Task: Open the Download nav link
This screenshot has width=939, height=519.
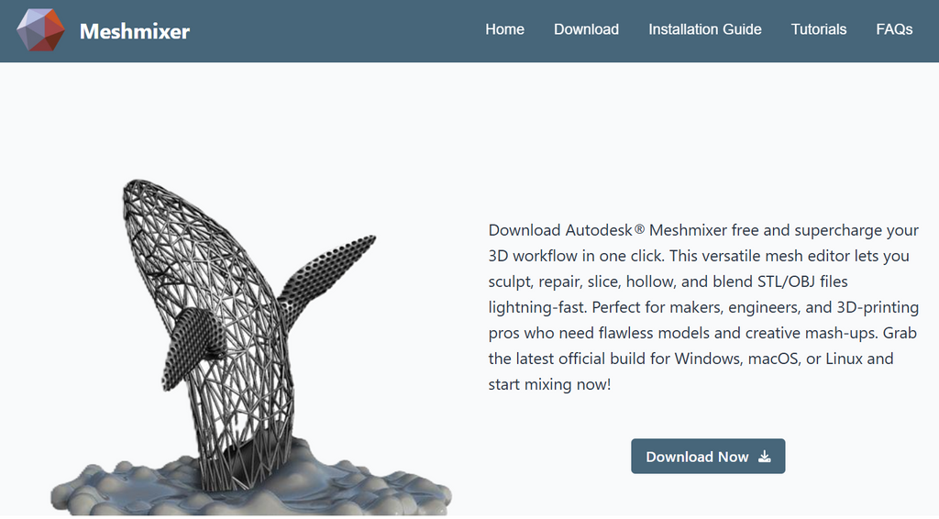Action: [x=586, y=29]
